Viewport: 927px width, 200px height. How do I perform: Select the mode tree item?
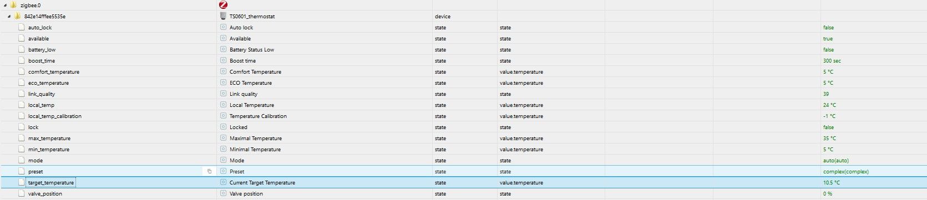(36, 161)
